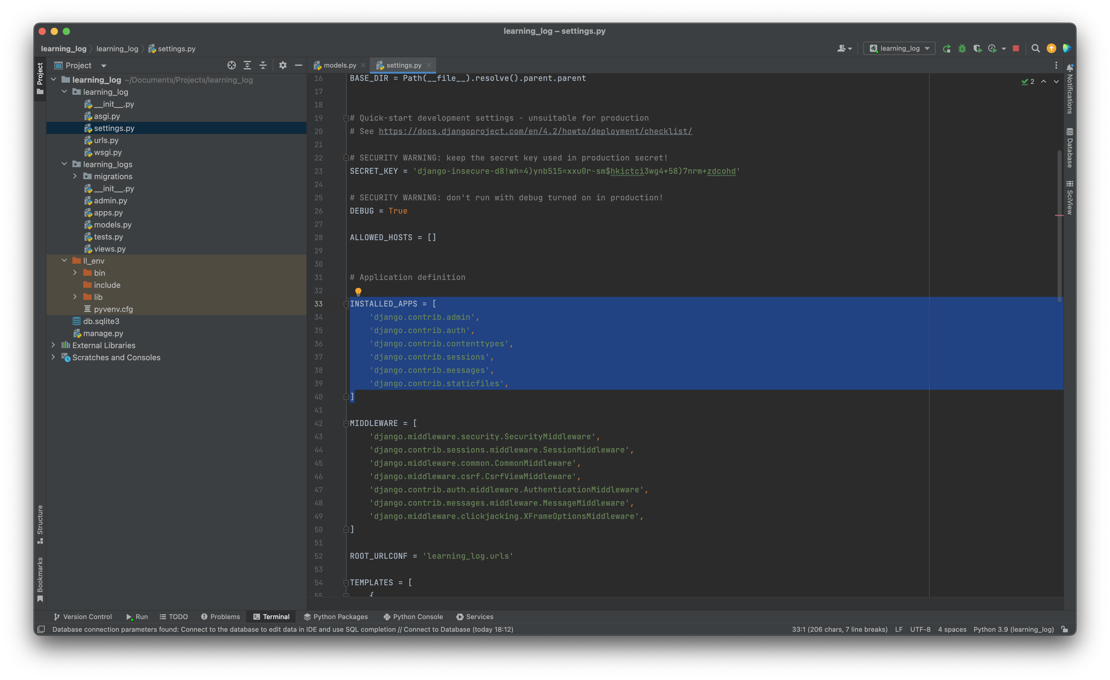Click the database connection status message
Image resolution: width=1110 pixels, height=680 pixels.
(283, 629)
